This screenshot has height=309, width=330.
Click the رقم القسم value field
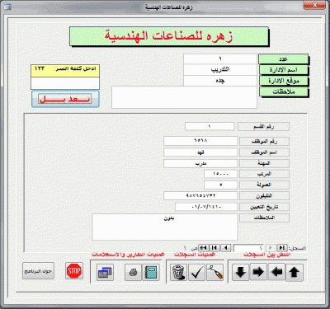210,126
